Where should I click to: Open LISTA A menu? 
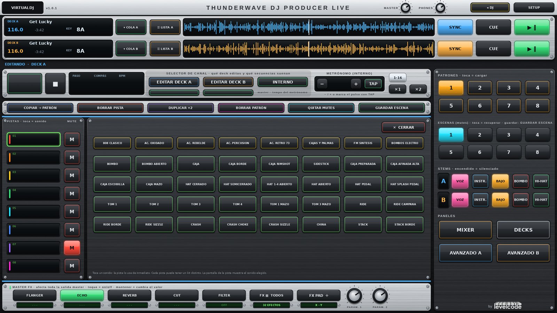pos(165,27)
